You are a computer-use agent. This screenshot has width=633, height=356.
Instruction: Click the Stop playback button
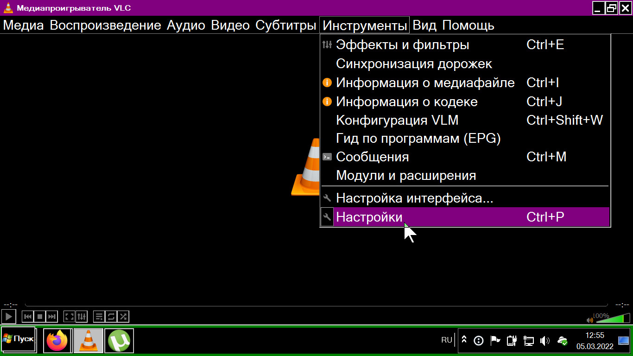tap(40, 317)
